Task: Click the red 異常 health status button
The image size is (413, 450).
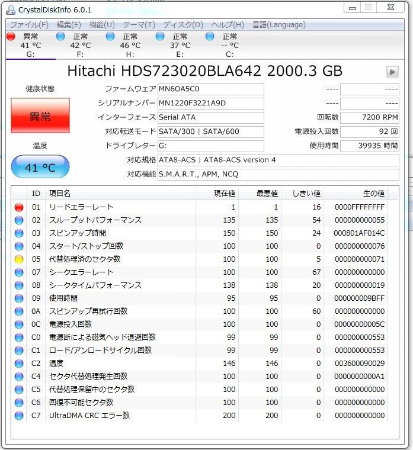Action: 40,115
